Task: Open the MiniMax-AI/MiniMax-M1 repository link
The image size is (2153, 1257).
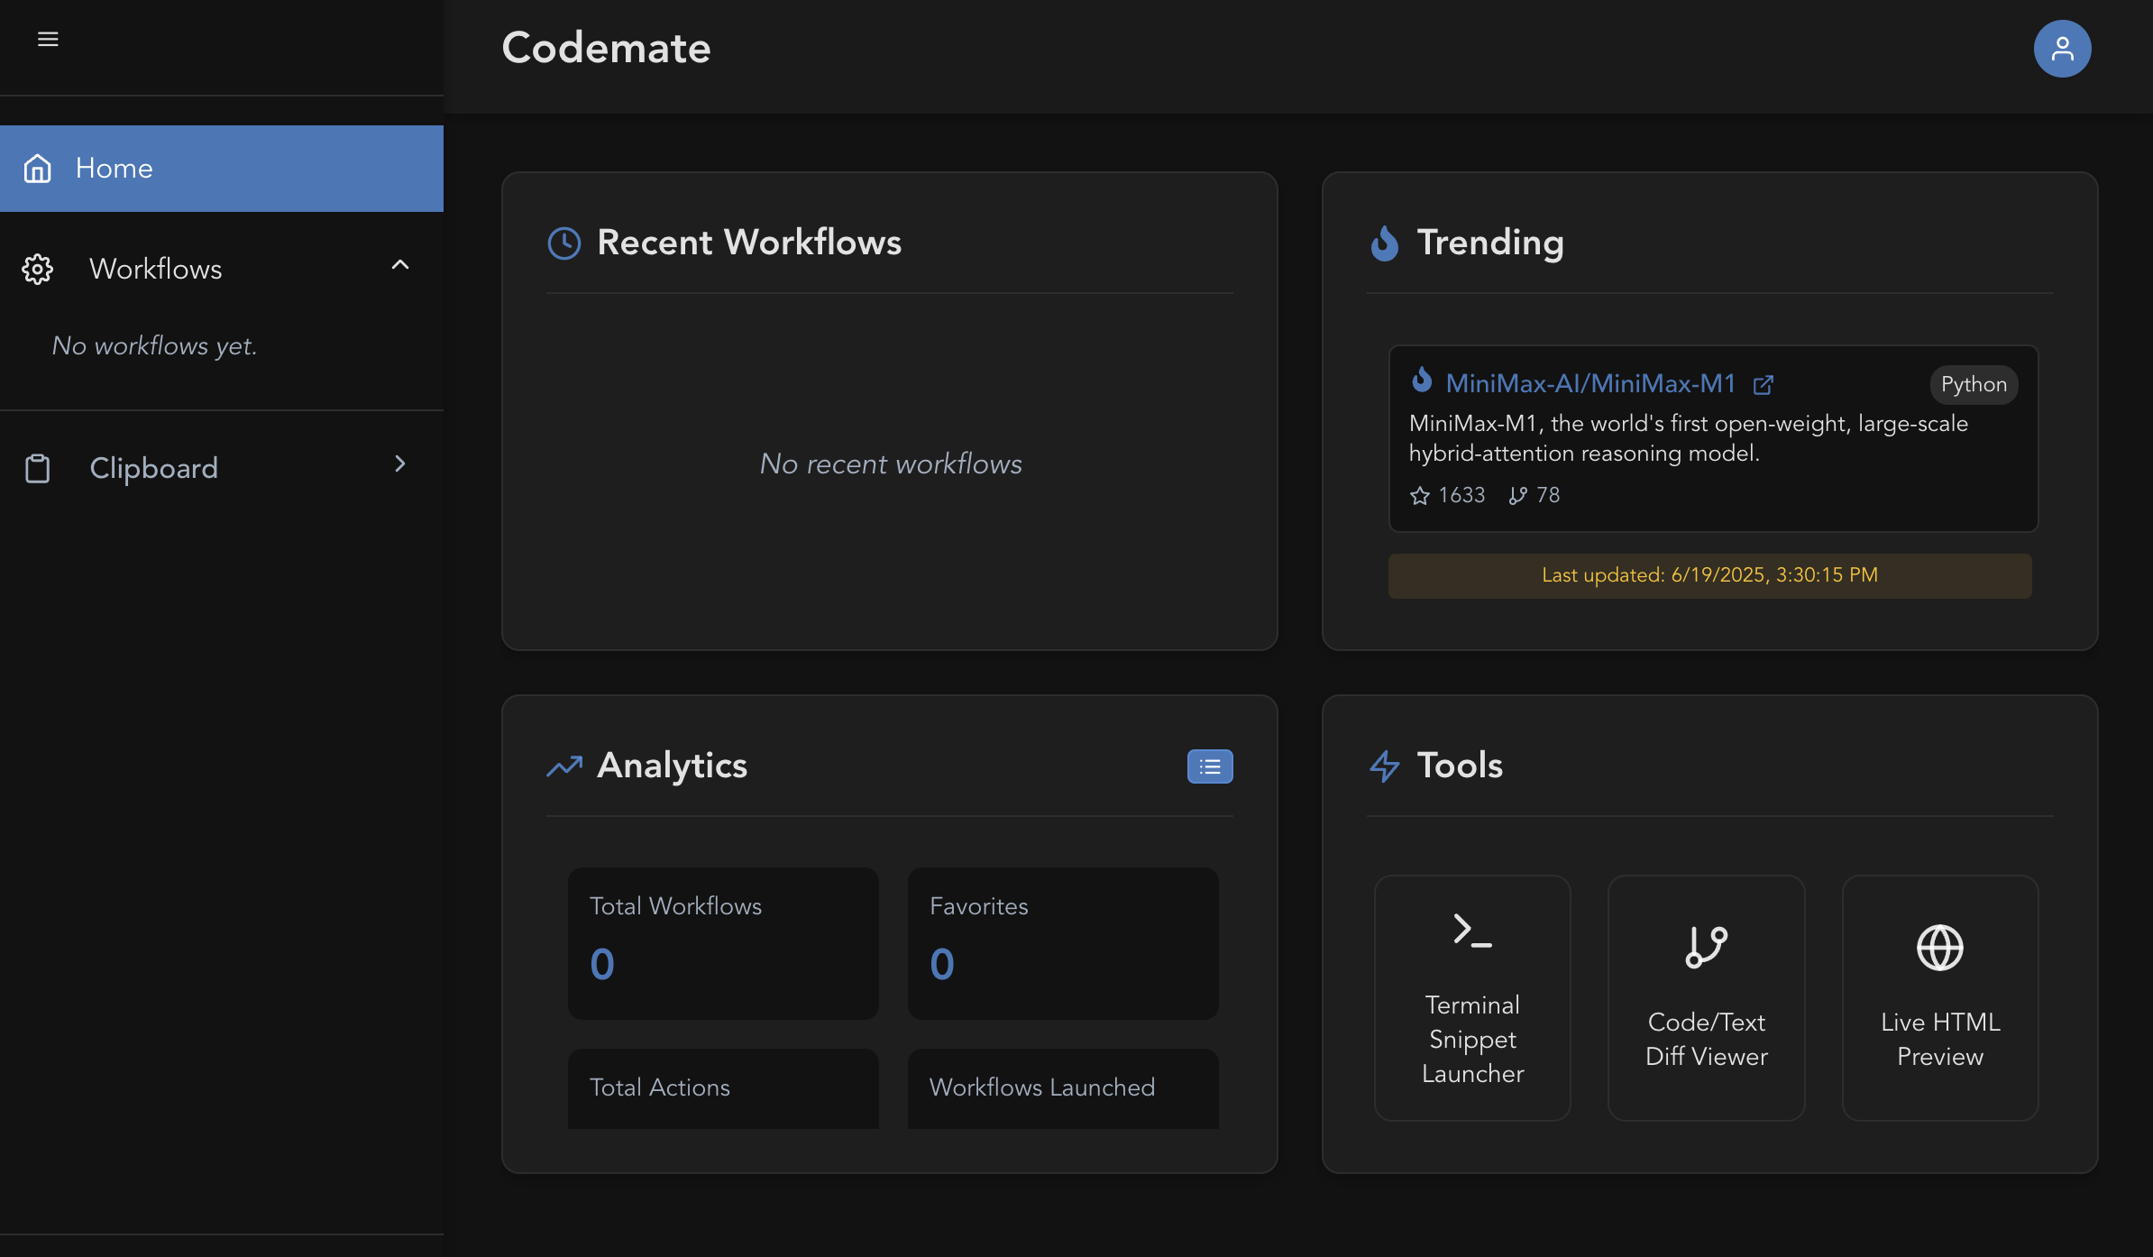Action: click(1590, 384)
